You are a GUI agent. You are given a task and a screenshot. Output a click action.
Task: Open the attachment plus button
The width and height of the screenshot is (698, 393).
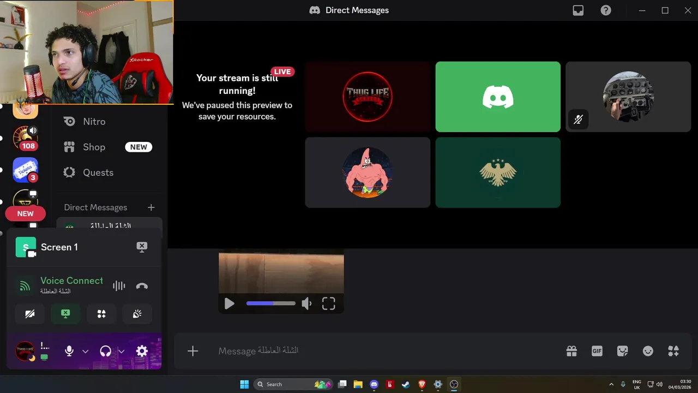coord(192,351)
